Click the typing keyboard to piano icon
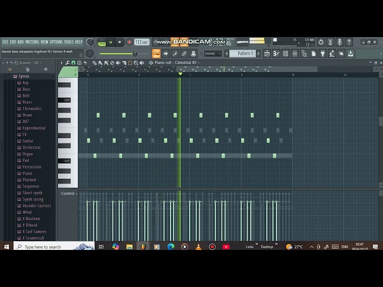Viewport: 383px width, 287px height. tap(156, 53)
